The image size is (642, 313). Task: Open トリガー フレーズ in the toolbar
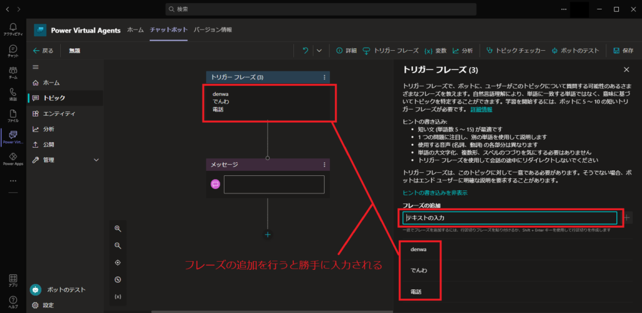click(x=391, y=51)
